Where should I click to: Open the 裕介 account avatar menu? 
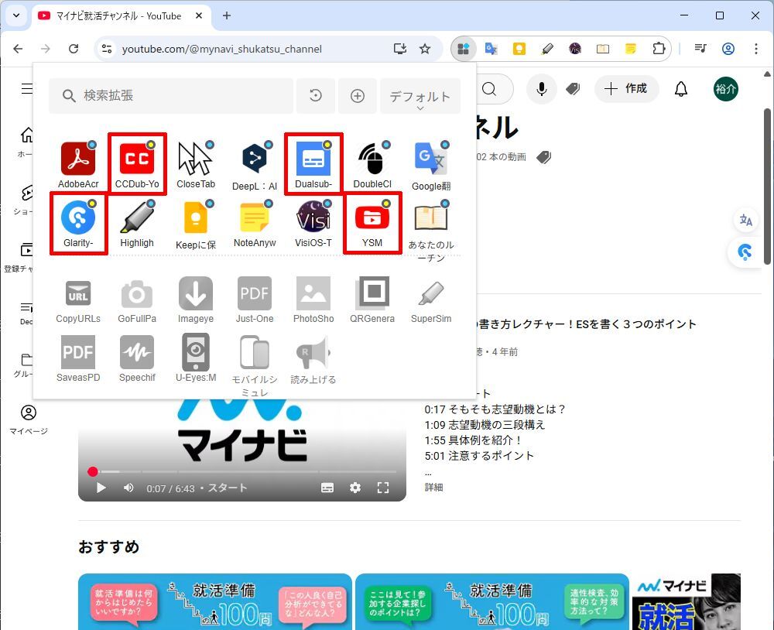point(726,89)
